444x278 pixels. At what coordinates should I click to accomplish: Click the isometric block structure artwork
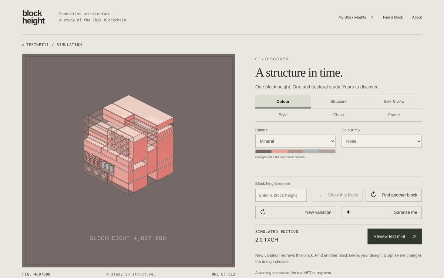coord(129,145)
